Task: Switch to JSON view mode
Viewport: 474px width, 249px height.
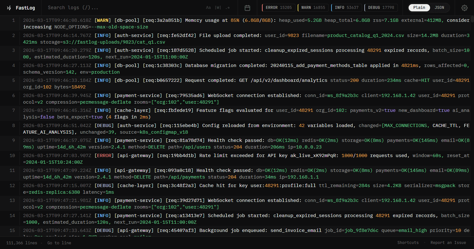Action: tap(439, 8)
